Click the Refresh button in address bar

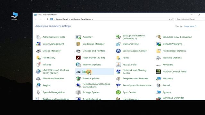tap(172, 19)
